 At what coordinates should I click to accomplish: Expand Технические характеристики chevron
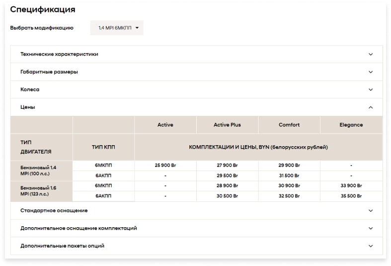pos(371,54)
